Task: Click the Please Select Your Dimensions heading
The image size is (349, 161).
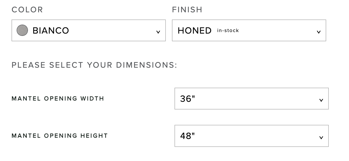Action: pos(94,65)
